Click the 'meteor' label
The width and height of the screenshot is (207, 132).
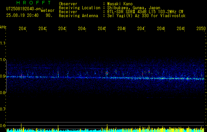pos(48,11)
